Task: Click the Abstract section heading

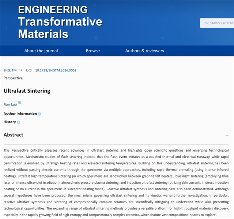Action: tap(13, 135)
